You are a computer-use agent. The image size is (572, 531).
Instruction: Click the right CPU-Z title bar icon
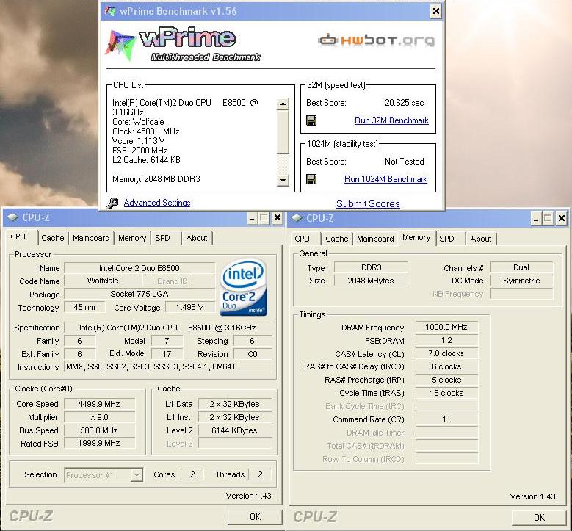tap(297, 218)
